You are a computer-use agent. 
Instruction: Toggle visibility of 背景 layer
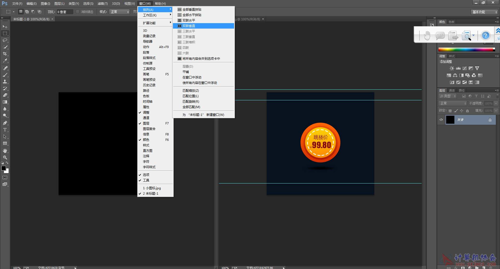click(x=441, y=120)
